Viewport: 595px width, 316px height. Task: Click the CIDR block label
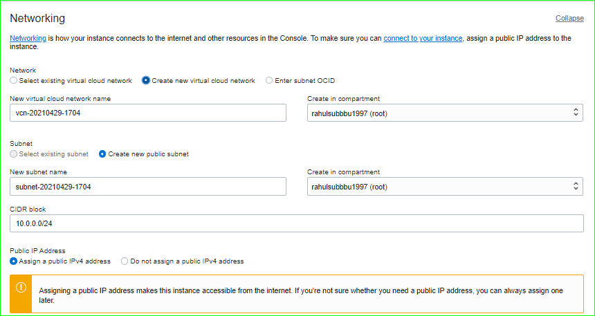[x=28, y=209]
